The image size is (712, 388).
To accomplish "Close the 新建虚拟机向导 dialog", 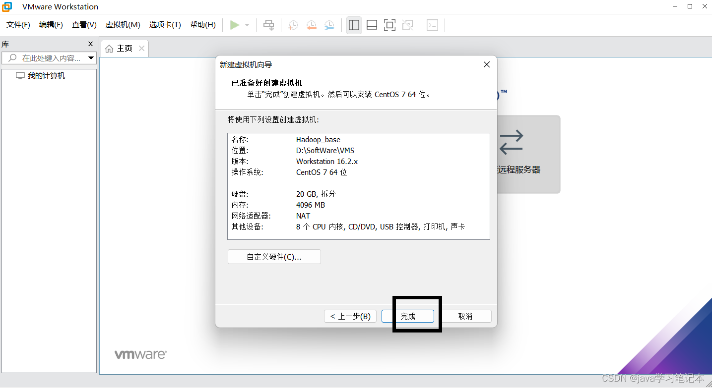I will coord(487,64).
